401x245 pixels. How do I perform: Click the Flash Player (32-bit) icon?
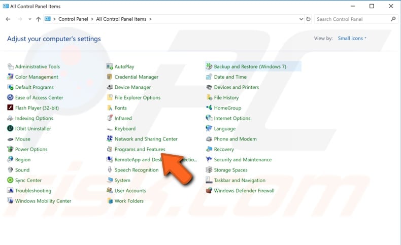pyautogui.click(x=10, y=108)
